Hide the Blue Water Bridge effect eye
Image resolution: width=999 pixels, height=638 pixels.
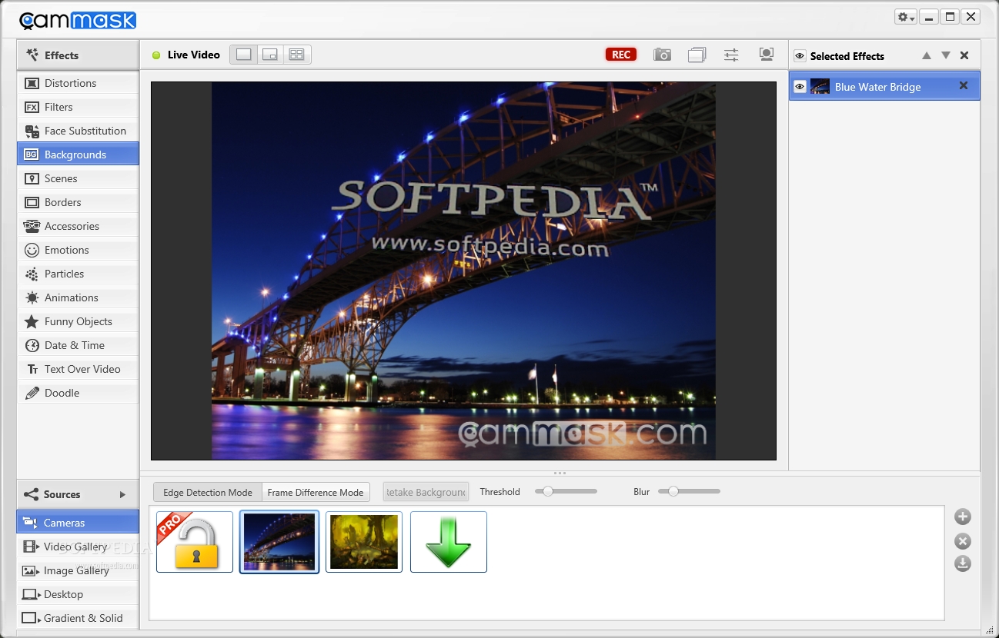(800, 87)
